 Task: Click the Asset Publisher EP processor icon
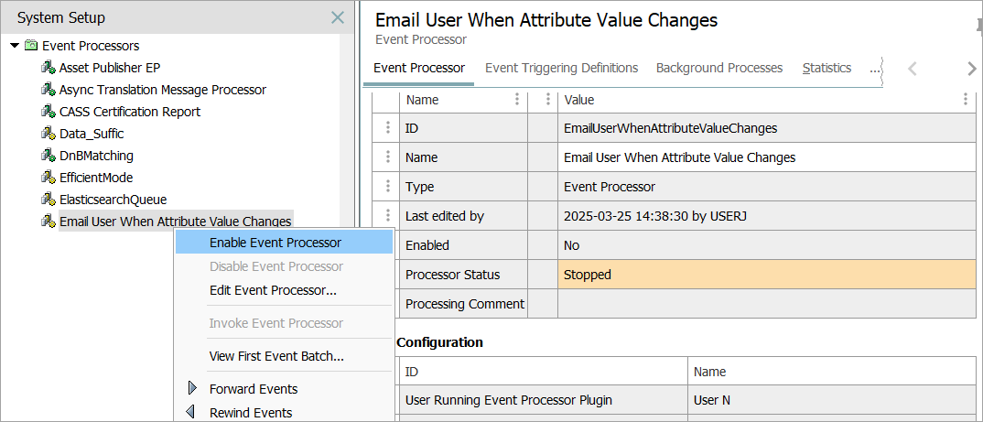[49, 68]
